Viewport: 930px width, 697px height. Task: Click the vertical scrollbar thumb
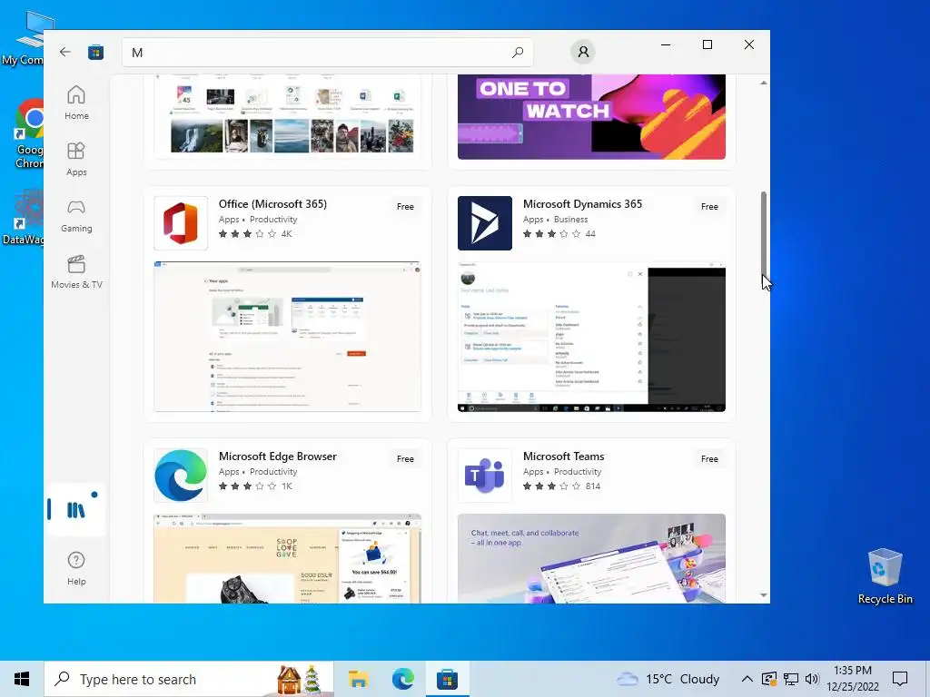point(763,235)
